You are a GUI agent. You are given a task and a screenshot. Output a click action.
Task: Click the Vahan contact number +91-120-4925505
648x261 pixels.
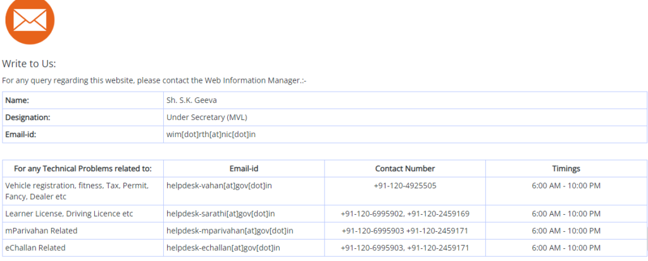tap(405, 186)
